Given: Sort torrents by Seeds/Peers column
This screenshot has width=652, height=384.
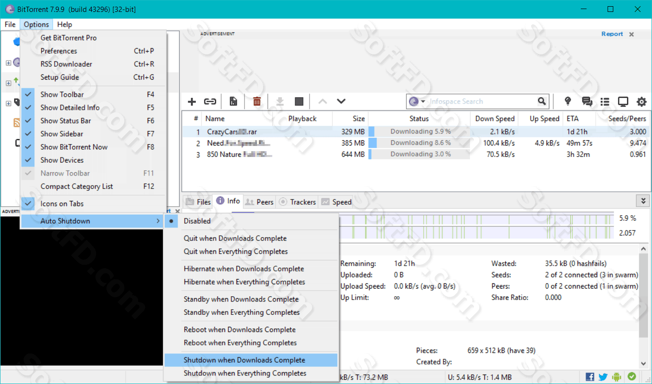Looking at the screenshot, I should 623,119.
